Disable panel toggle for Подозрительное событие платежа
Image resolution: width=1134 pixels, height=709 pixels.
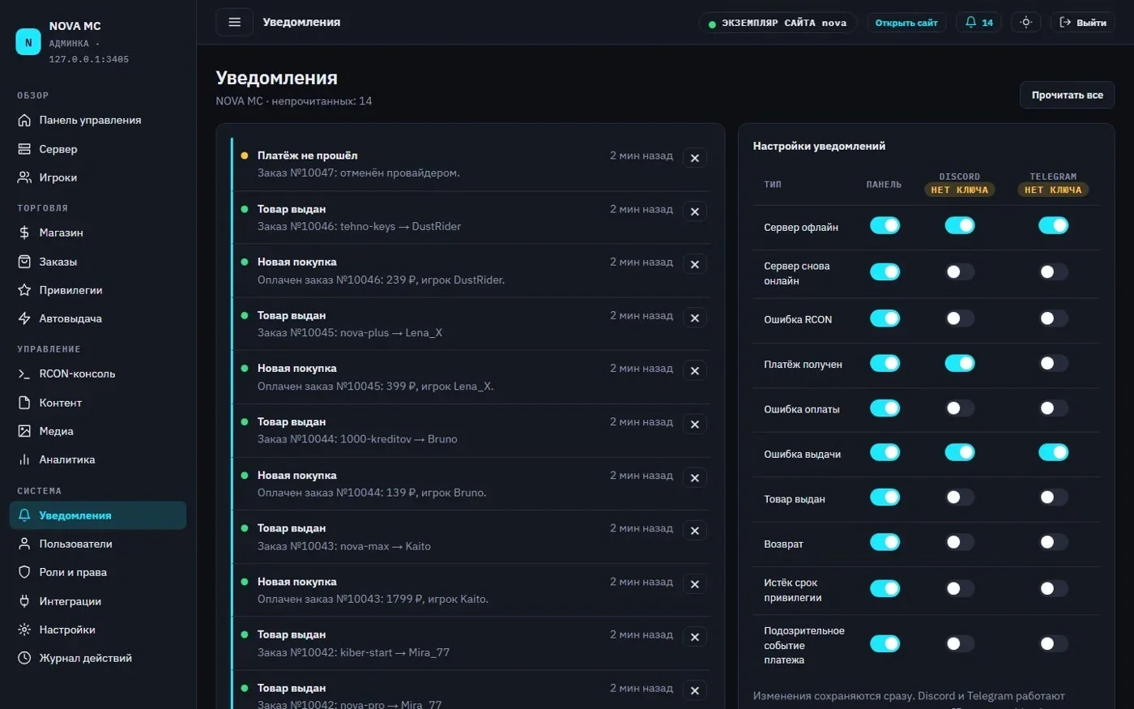(885, 643)
